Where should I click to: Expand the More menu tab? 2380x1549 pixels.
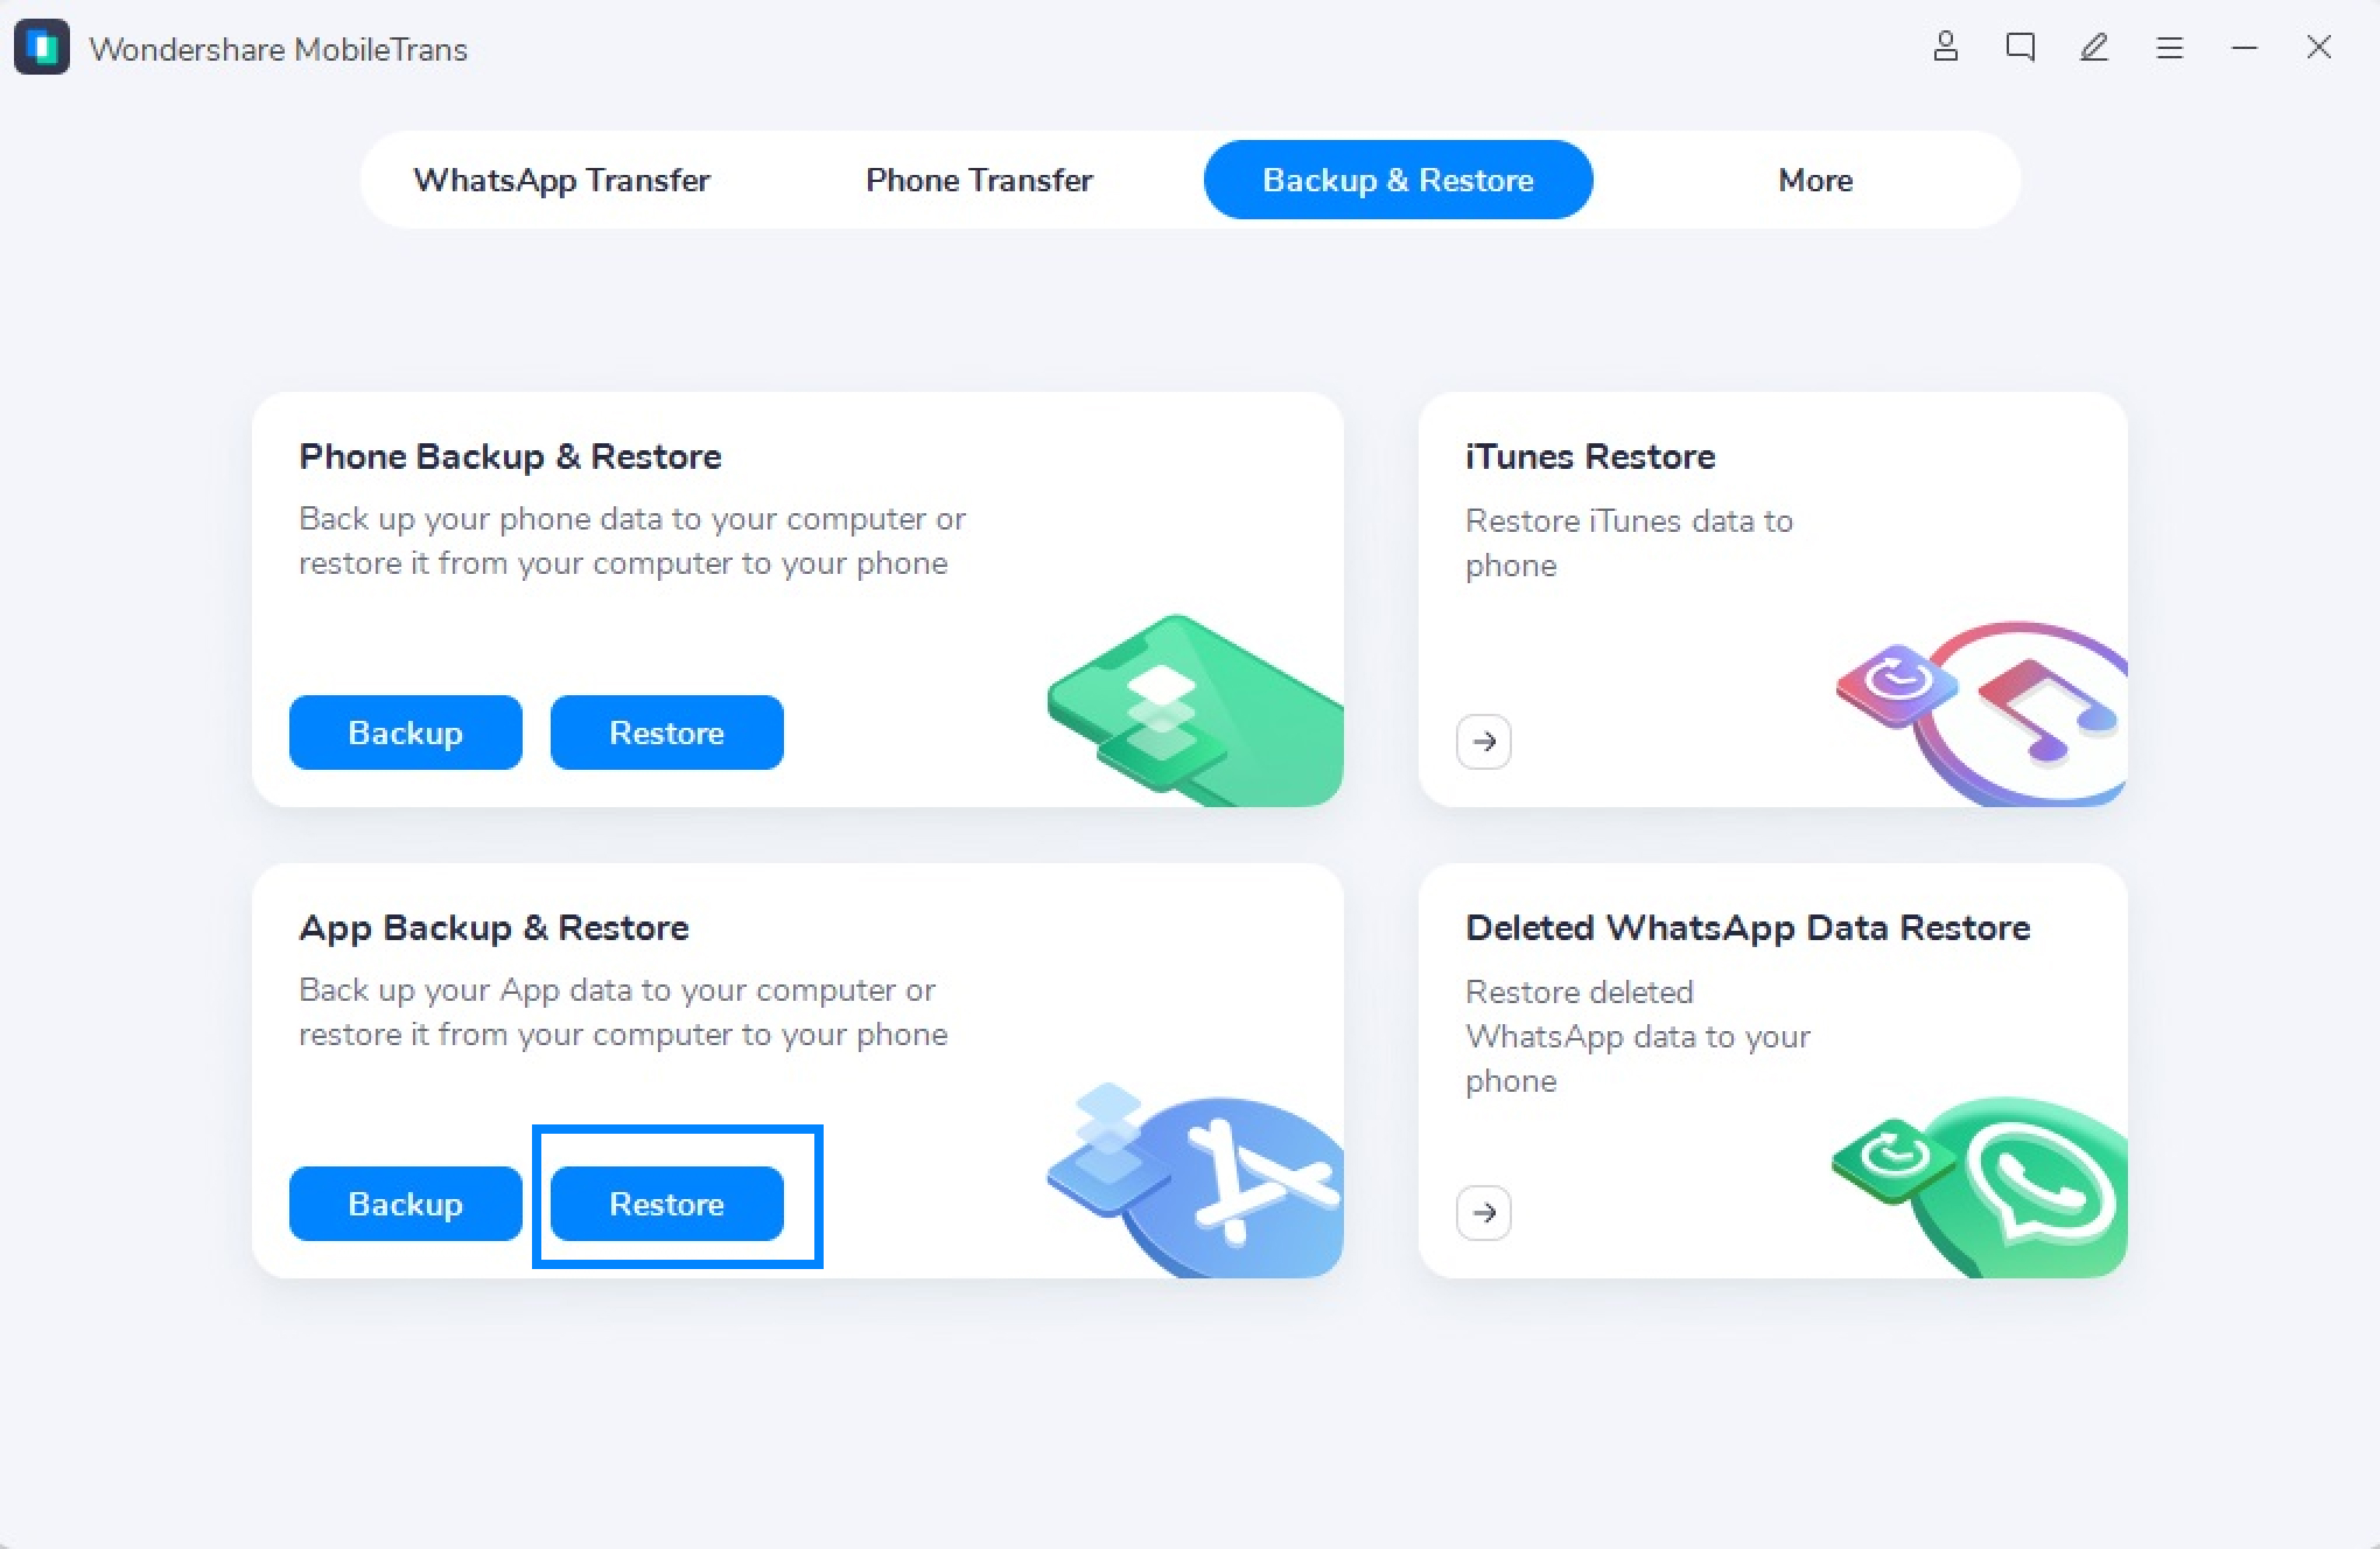1815,180
